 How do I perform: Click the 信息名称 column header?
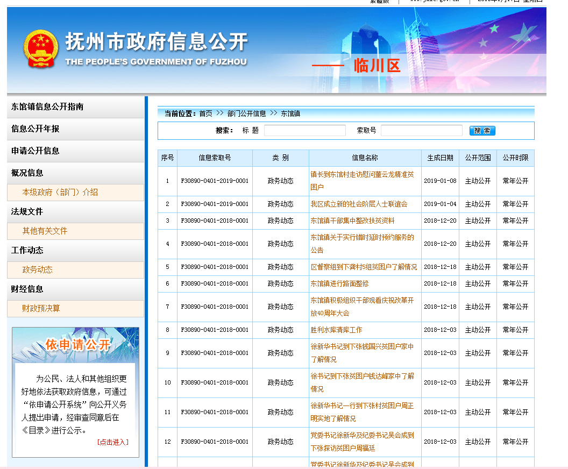click(x=365, y=158)
